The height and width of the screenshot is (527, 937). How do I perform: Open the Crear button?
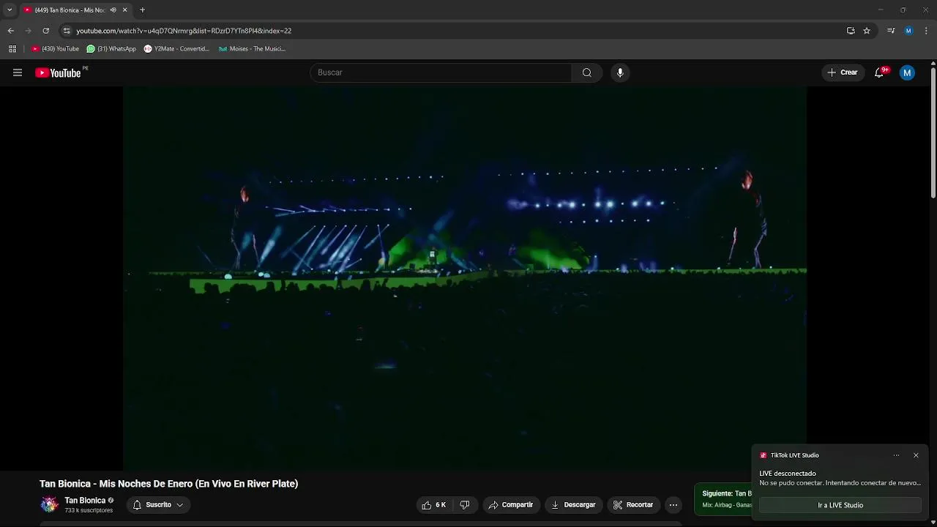pyautogui.click(x=843, y=72)
